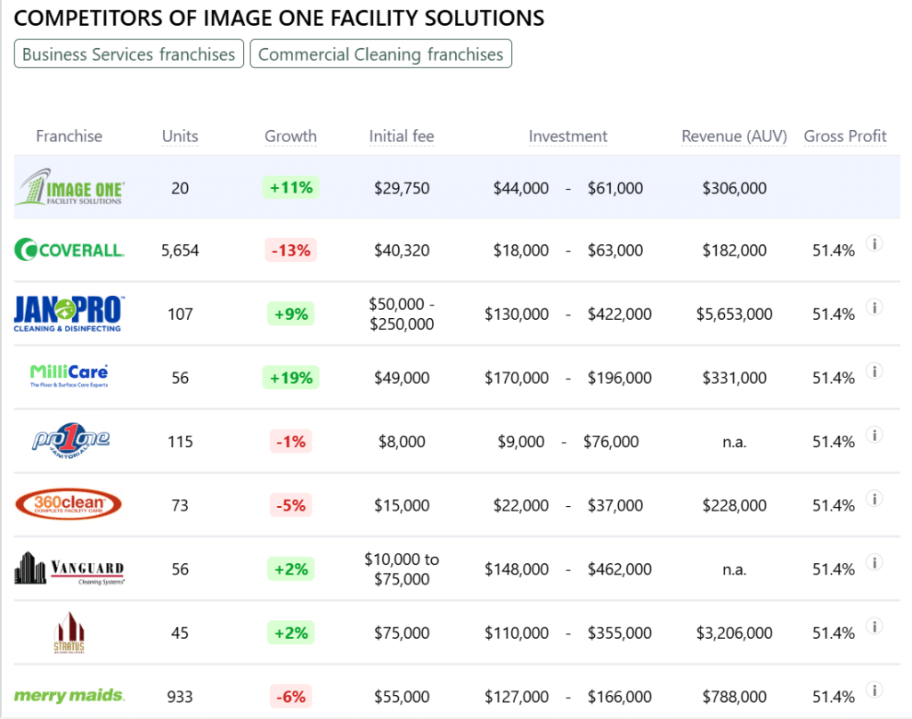Click the Units column header
The image size is (912, 719).
coord(180,136)
